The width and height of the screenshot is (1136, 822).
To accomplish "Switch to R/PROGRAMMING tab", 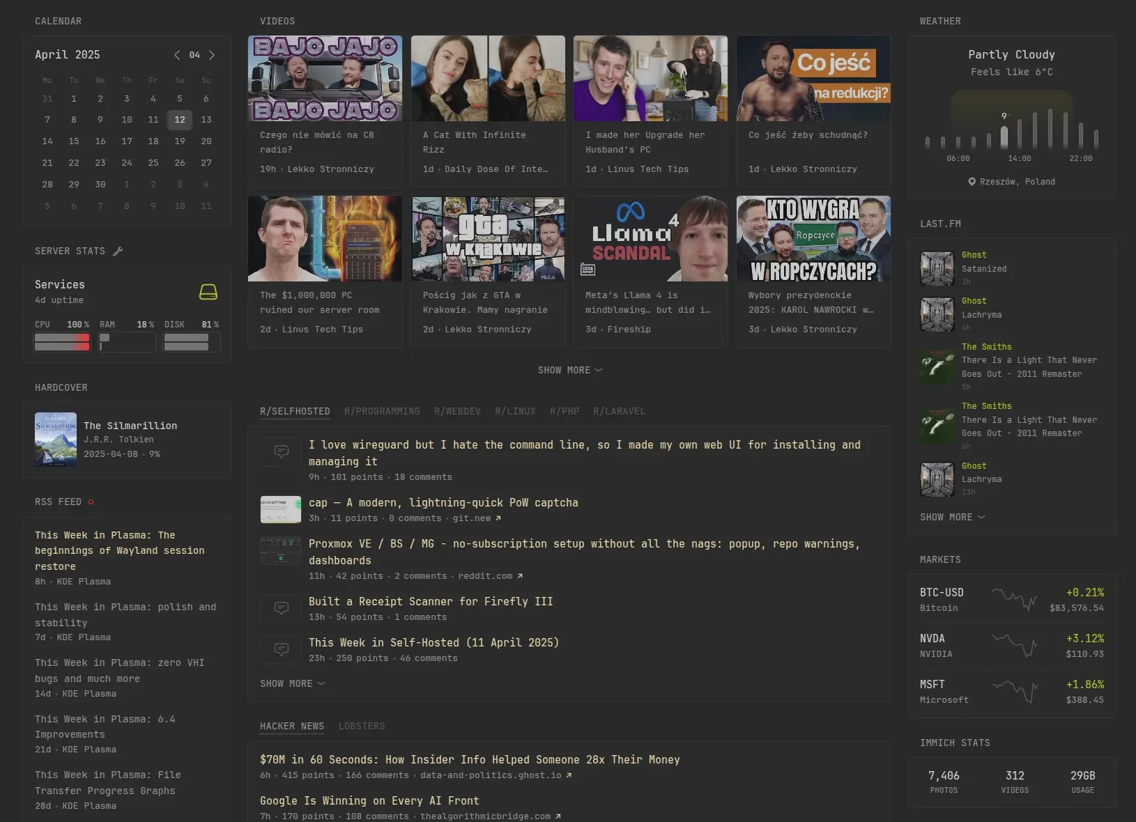I will pyautogui.click(x=382, y=412).
